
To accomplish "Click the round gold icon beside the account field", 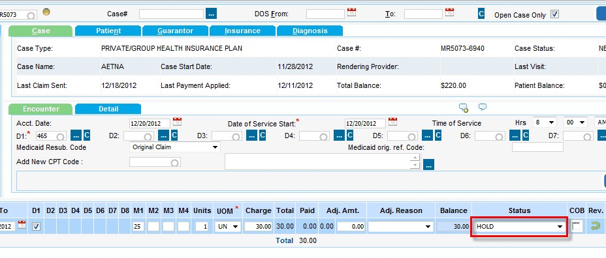I will point(46,12).
